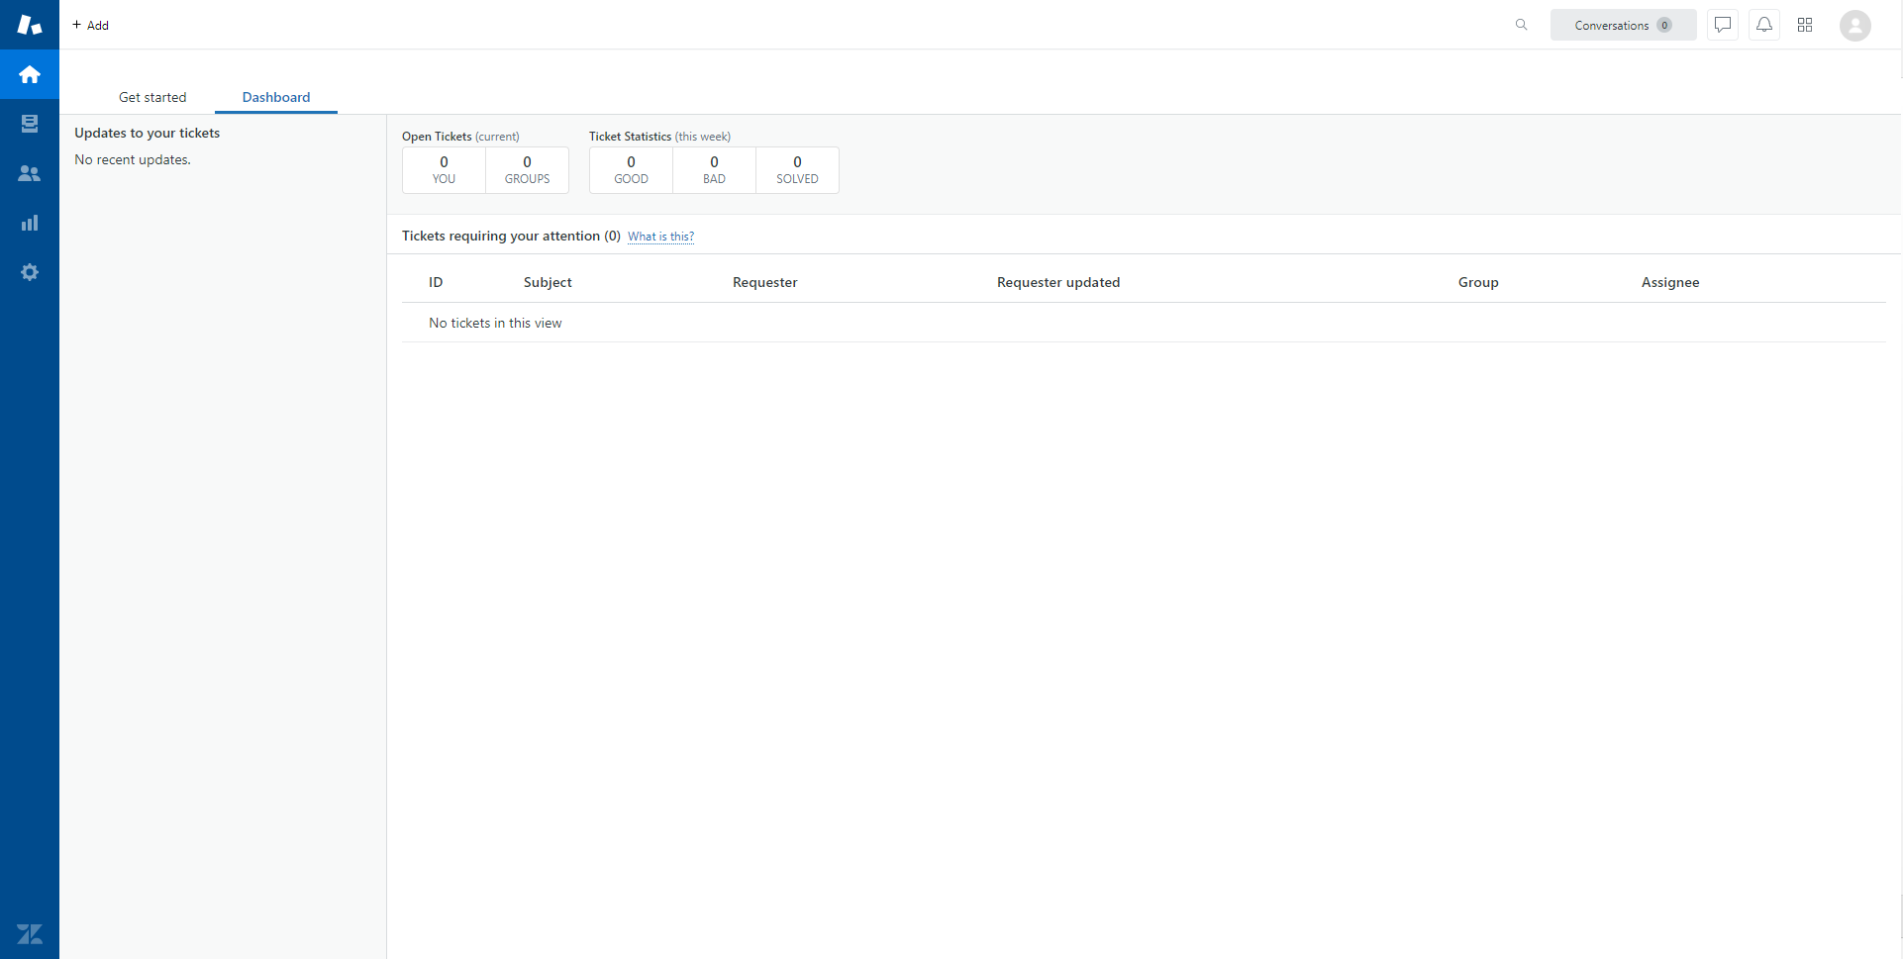Select the Dashboard tab
The image size is (1903, 959).
[276, 97]
